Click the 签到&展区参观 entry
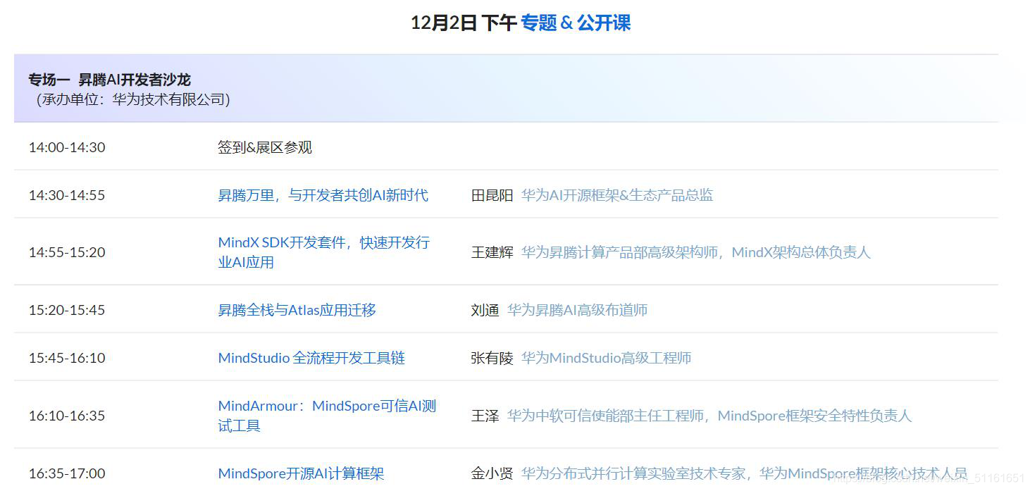 [265, 147]
